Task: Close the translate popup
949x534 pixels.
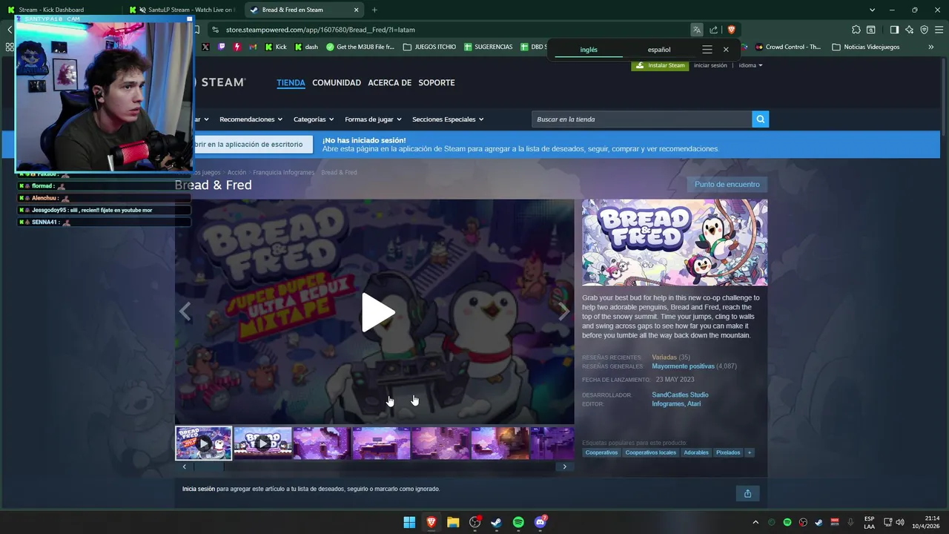Action: tap(726, 50)
